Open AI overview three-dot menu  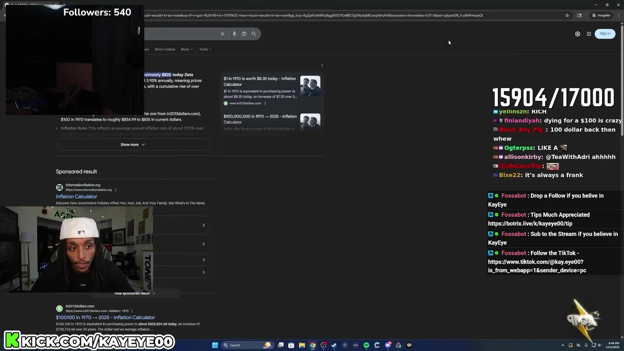tap(322, 65)
